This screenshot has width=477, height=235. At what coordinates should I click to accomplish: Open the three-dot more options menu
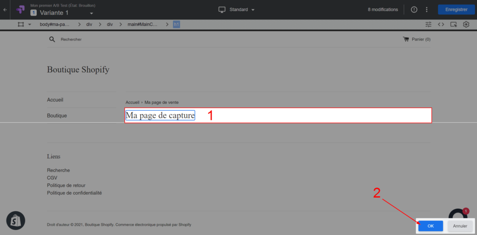click(x=426, y=10)
